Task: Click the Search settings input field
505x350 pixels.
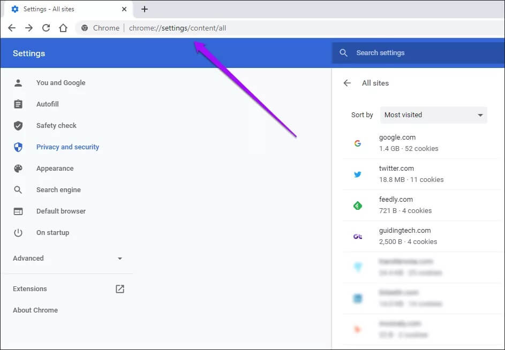Action: pos(423,53)
